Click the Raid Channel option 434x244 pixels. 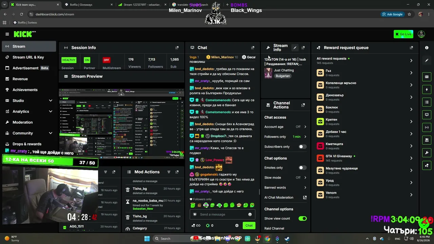pos(274,228)
